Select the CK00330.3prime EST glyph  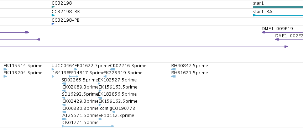(x=64, y=112)
